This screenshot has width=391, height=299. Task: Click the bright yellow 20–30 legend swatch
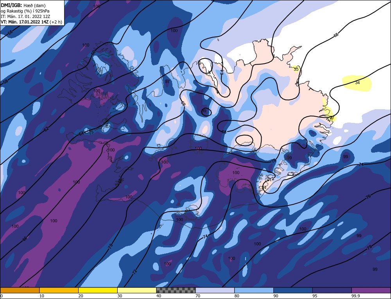(98, 290)
